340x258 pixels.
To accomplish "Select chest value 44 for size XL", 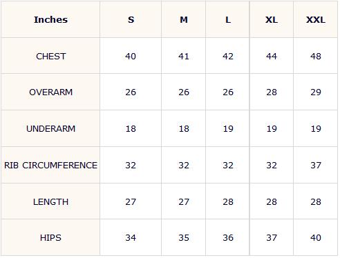I will (x=272, y=57).
